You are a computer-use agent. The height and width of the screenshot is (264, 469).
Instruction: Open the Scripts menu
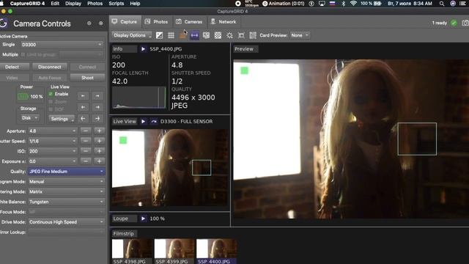[x=117, y=4]
